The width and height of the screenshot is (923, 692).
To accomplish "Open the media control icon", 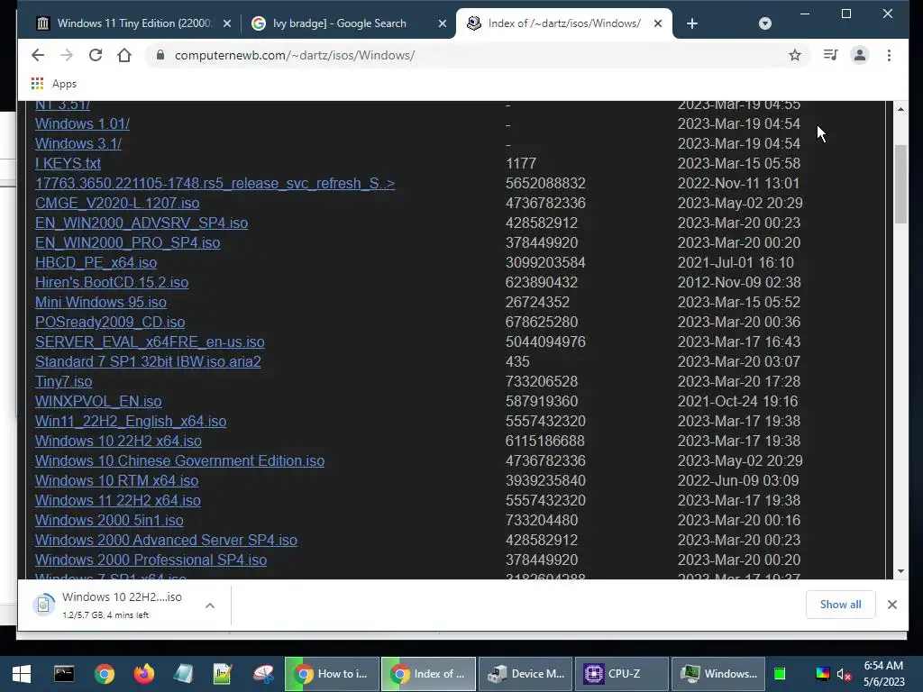I will (x=830, y=55).
